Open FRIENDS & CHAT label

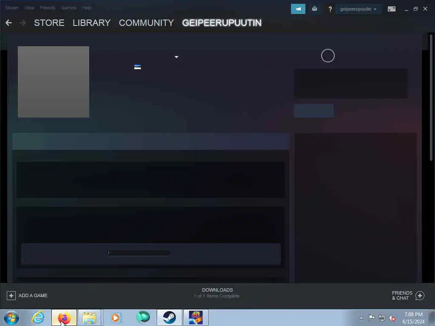[402, 295]
